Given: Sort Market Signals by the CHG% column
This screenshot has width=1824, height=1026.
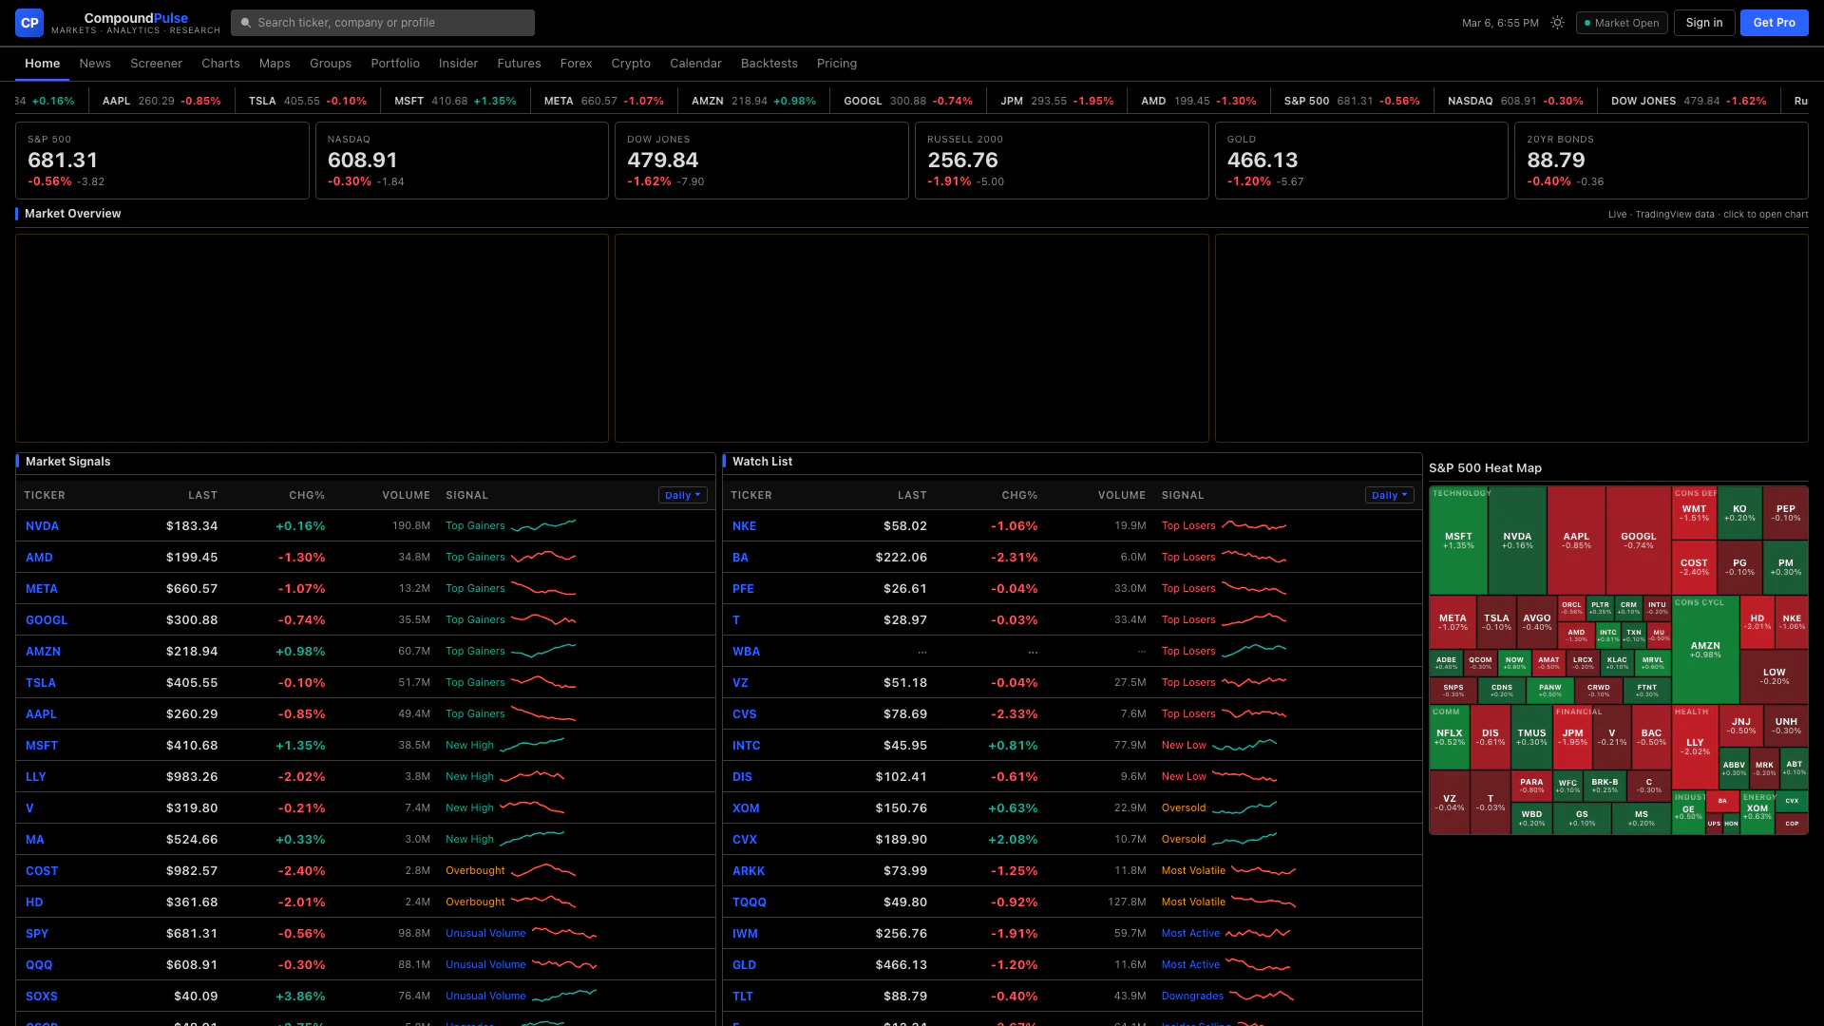Looking at the screenshot, I should point(307,495).
